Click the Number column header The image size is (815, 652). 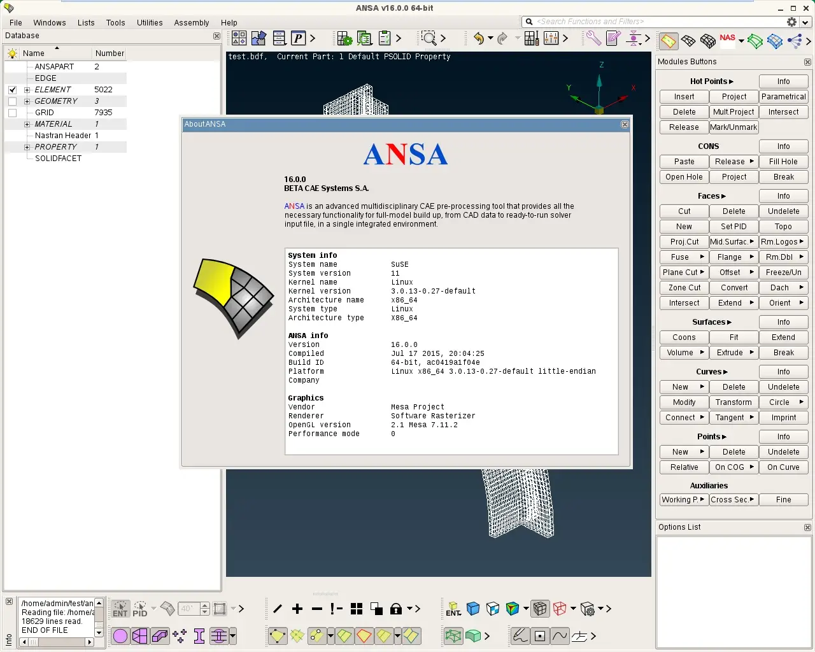pos(110,53)
